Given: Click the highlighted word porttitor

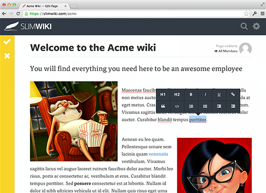Looking at the screenshot, I should pyautogui.click(x=198, y=120).
